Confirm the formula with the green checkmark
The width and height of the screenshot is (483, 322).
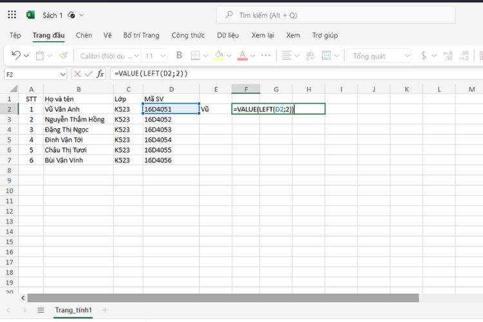pos(88,74)
